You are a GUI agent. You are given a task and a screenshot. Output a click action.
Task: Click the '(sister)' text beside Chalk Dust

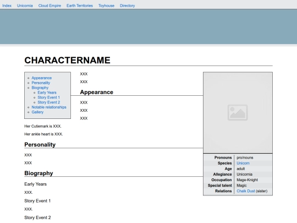[261, 191]
